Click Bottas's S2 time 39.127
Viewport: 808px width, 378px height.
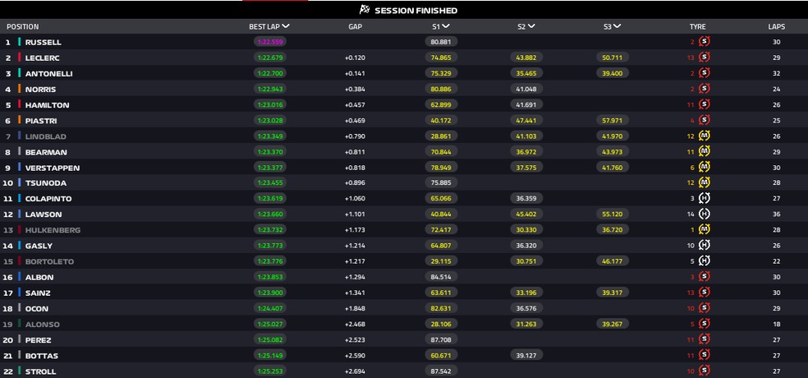[526, 356]
